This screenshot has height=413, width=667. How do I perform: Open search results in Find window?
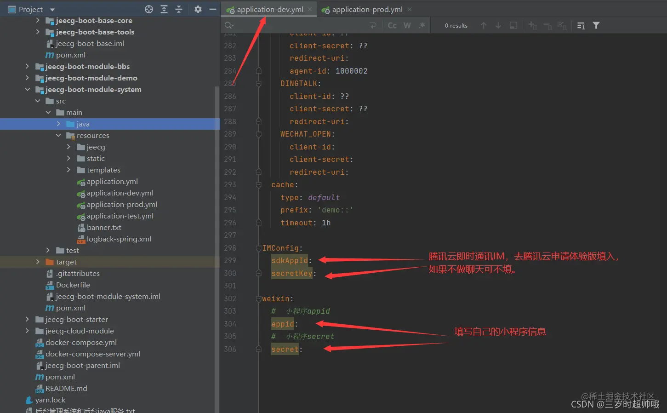click(581, 26)
